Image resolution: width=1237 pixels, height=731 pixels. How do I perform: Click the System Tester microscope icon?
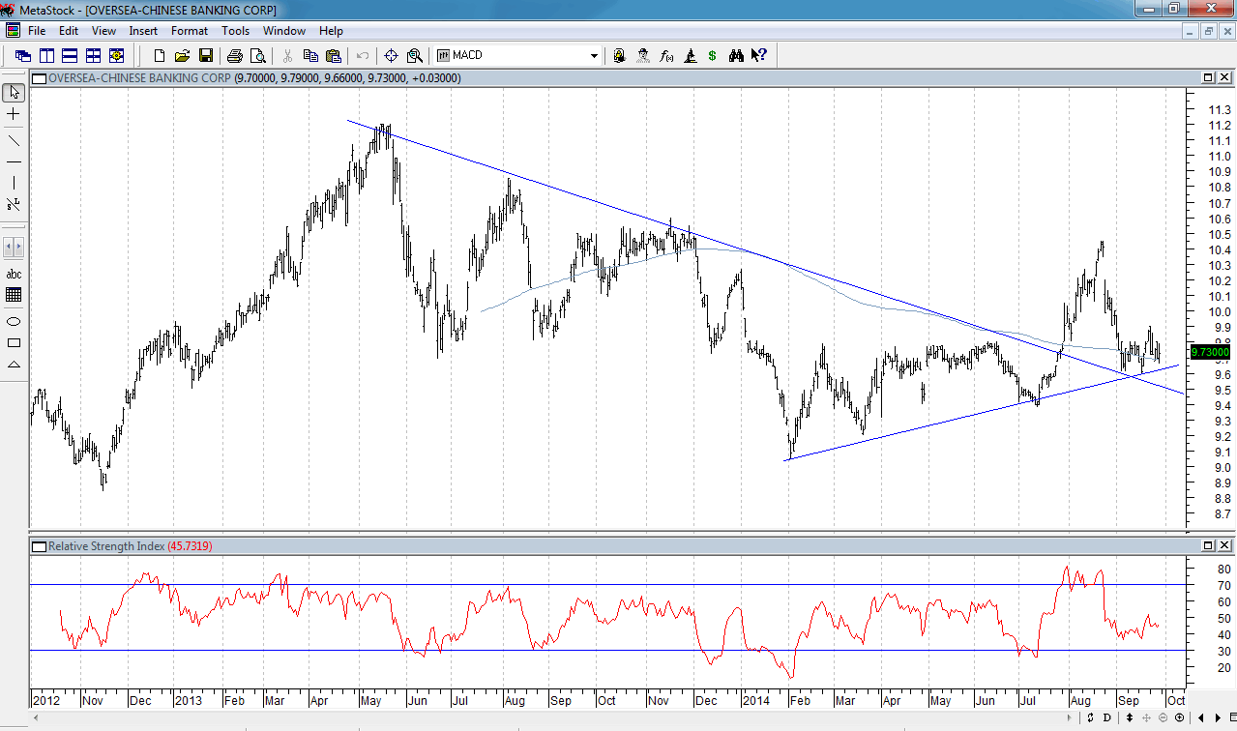pos(690,56)
